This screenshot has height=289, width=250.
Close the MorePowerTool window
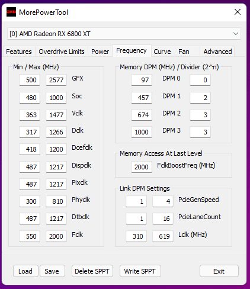point(238,12)
